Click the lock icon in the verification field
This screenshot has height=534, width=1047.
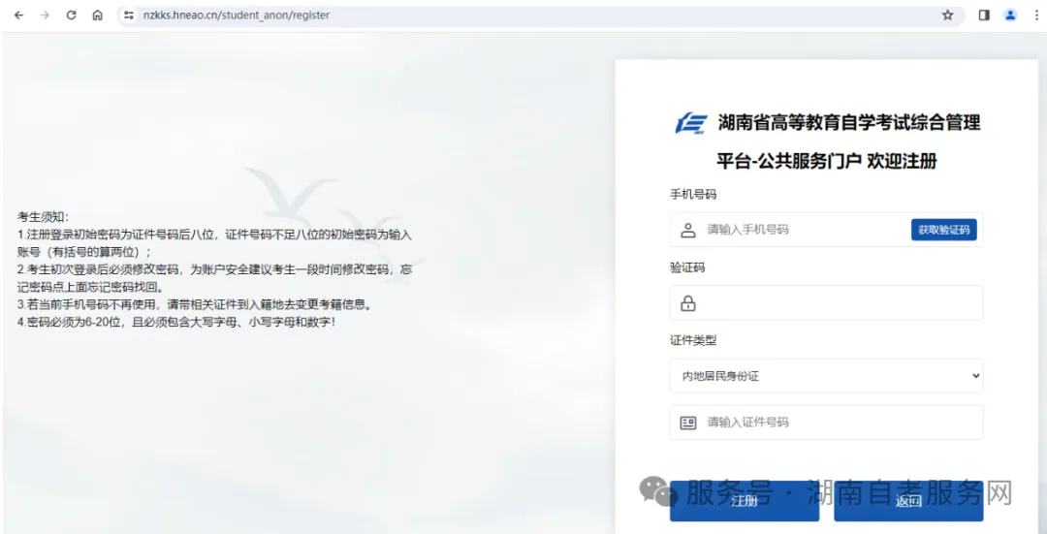[x=688, y=303]
